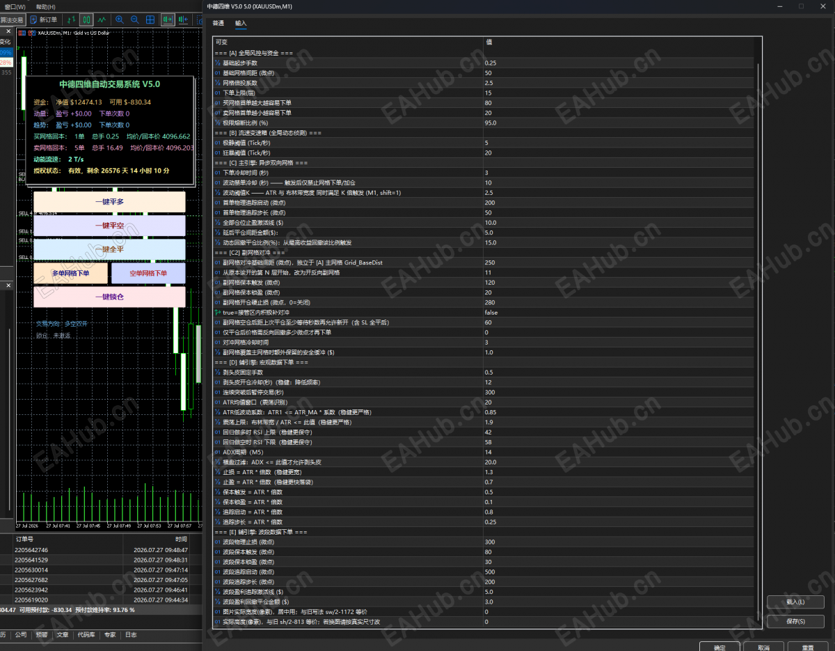Click the New Order (新订单) toolbar button
This screenshot has width=835, height=651.
click(x=43, y=19)
